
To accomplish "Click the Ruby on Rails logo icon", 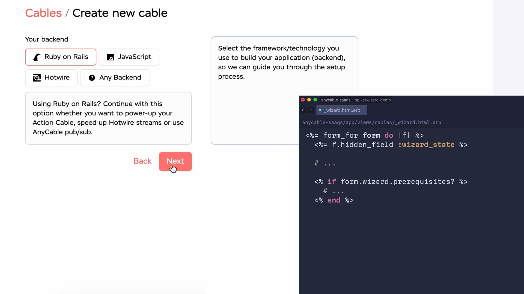I will 37,57.
